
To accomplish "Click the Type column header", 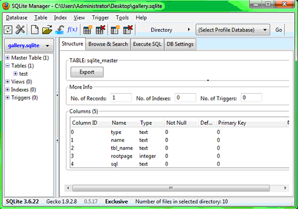I will (x=152, y=123).
